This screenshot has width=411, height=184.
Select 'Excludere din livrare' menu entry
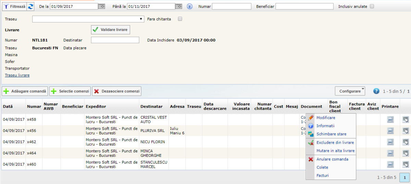point(335,143)
